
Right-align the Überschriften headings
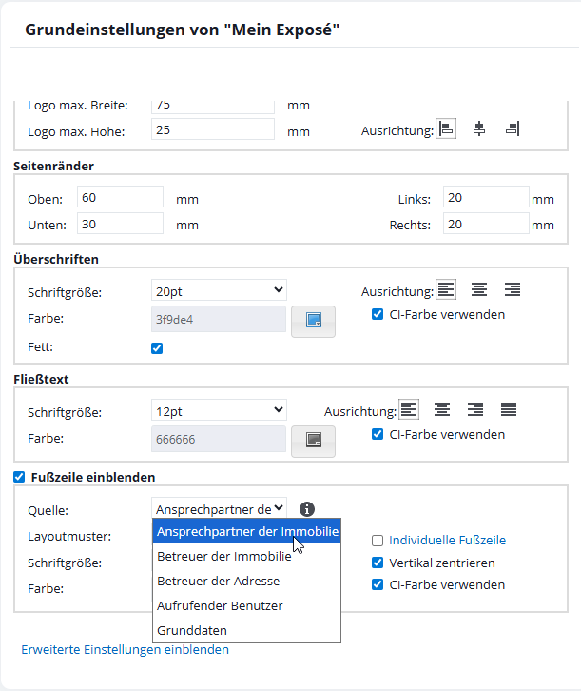click(x=513, y=290)
